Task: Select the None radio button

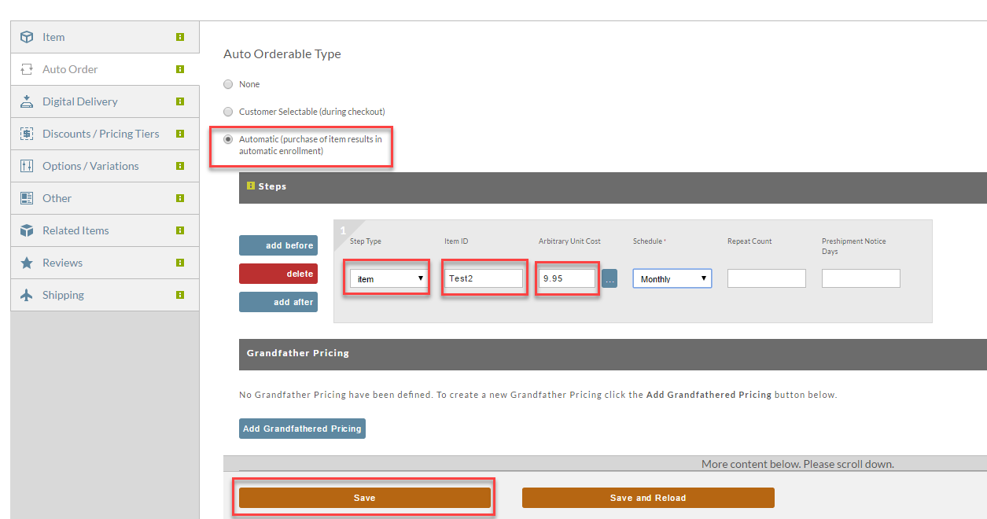Action: click(228, 84)
